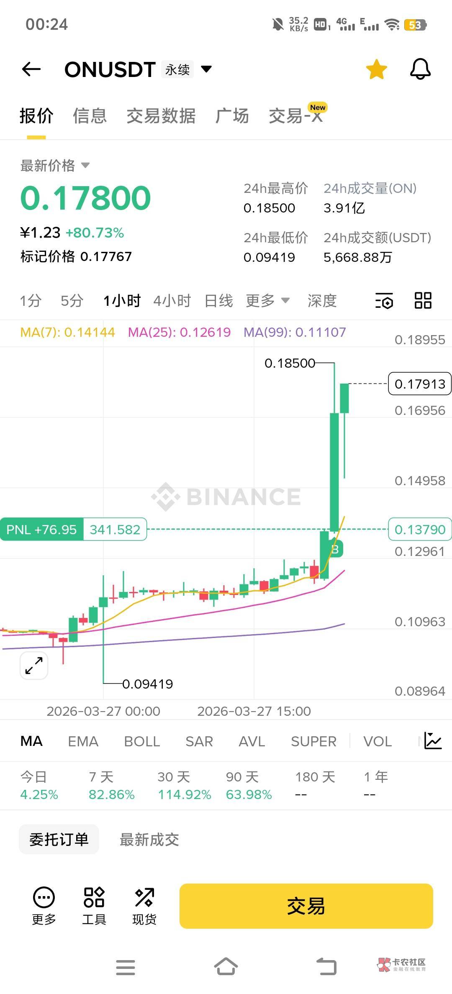Toggle the VOL indicator
The image size is (452, 994).
[377, 741]
